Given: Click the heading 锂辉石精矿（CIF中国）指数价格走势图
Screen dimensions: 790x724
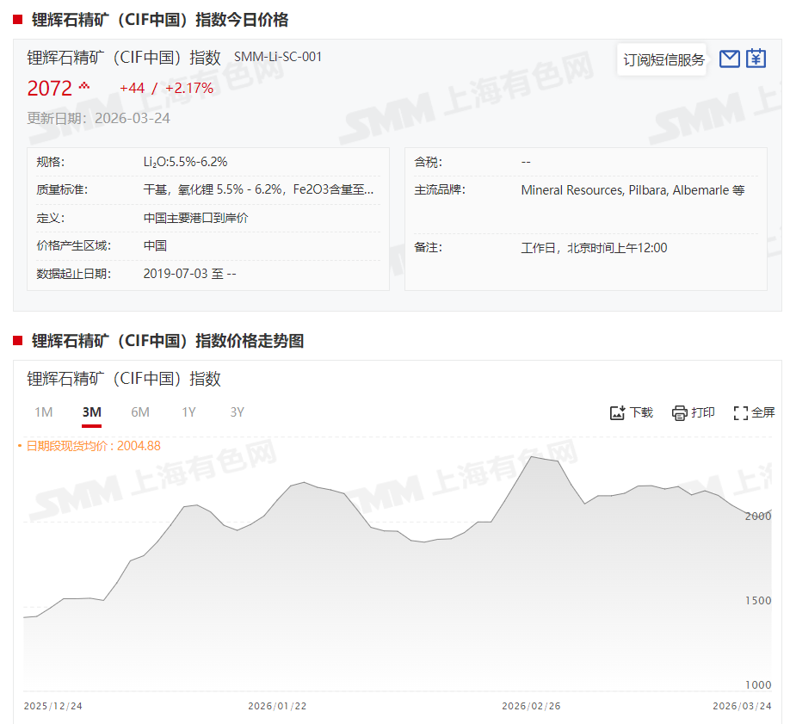Looking at the screenshot, I should 168,341.
